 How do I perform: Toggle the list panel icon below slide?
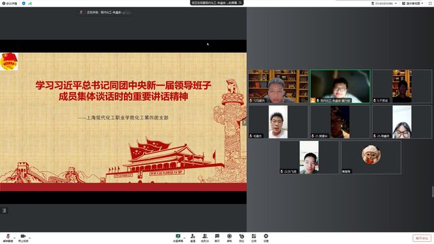pos(4,211)
